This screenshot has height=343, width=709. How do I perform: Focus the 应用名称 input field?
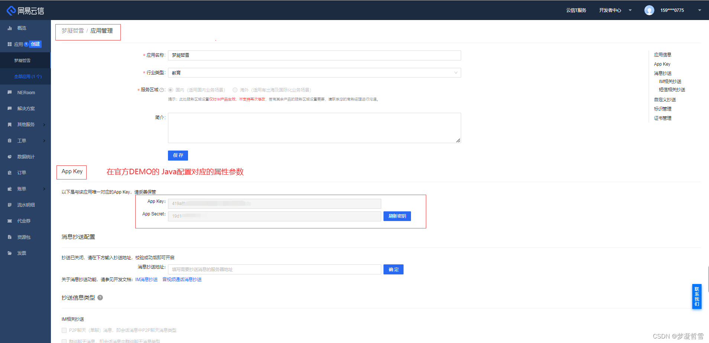coord(314,55)
